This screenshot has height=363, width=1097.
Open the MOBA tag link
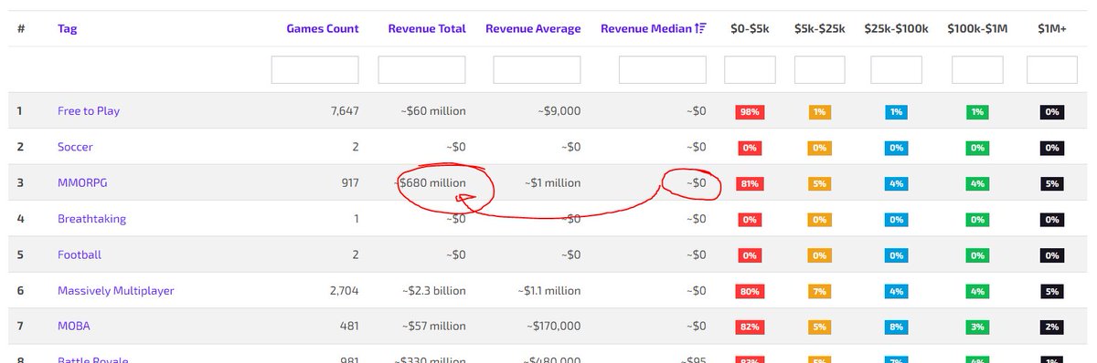coord(74,327)
